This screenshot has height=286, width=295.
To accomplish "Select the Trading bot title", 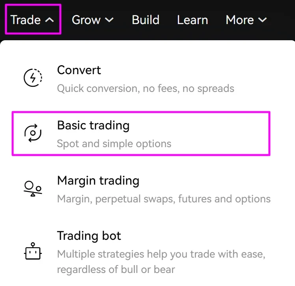I will (89, 236).
